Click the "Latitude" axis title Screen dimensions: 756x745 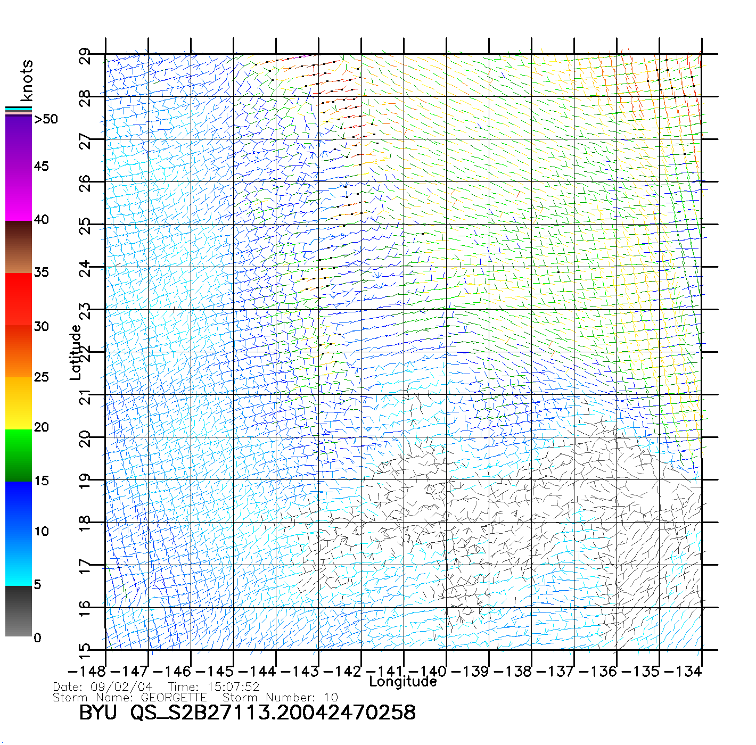tap(76, 352)
